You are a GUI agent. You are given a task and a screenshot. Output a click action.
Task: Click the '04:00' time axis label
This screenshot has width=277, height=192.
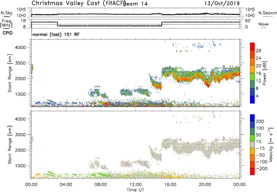pyautogui.click(x=66, y=185)
